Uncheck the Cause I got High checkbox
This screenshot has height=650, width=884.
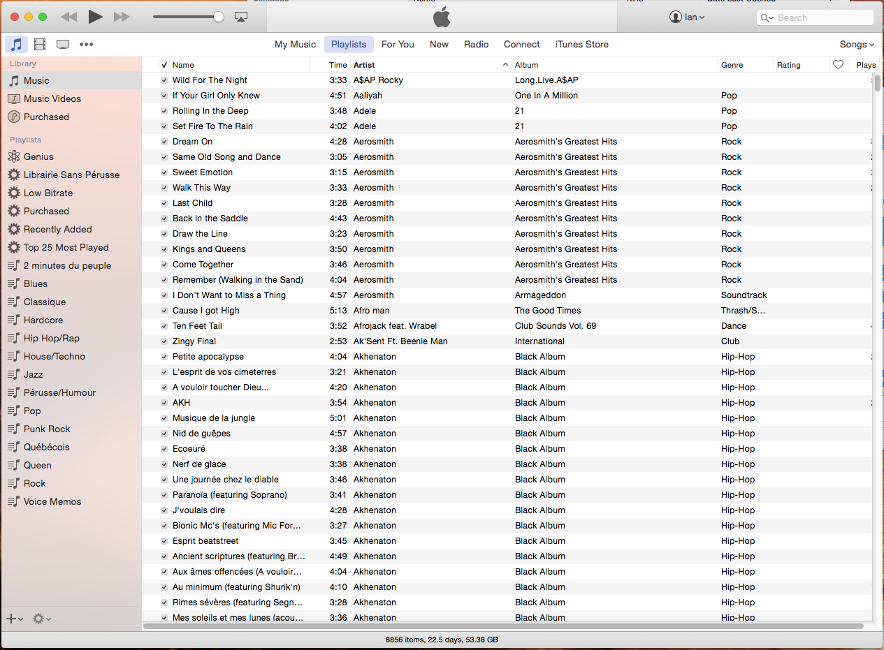pos(164,311)
